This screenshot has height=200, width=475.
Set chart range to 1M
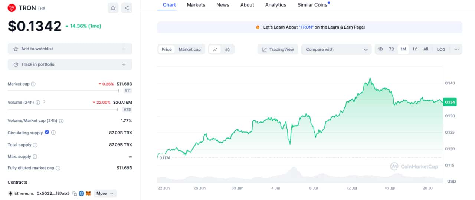403,49
